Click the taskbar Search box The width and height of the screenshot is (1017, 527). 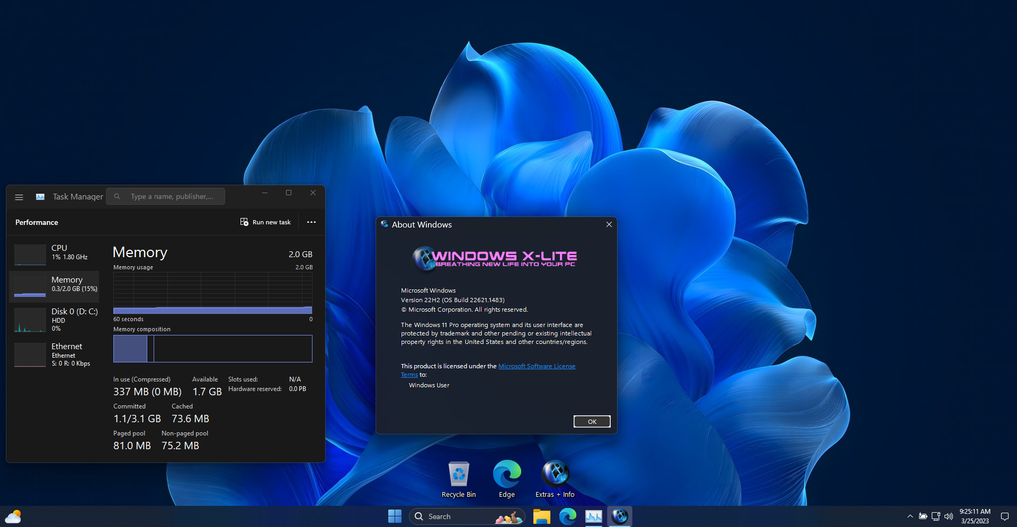[467, 516]
